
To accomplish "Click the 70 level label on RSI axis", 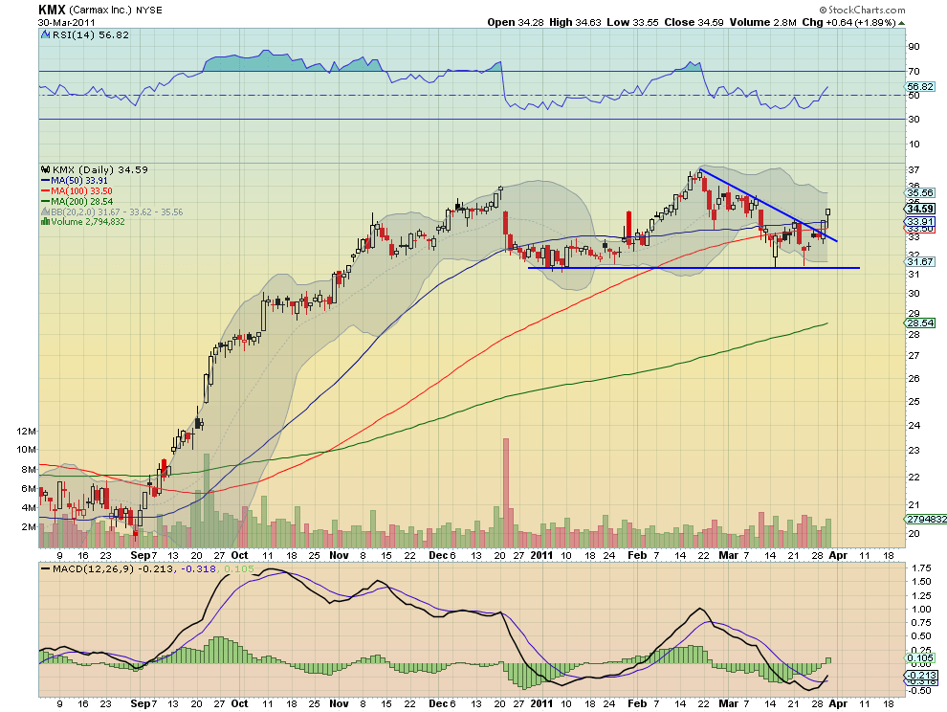I will click(914, 72).
